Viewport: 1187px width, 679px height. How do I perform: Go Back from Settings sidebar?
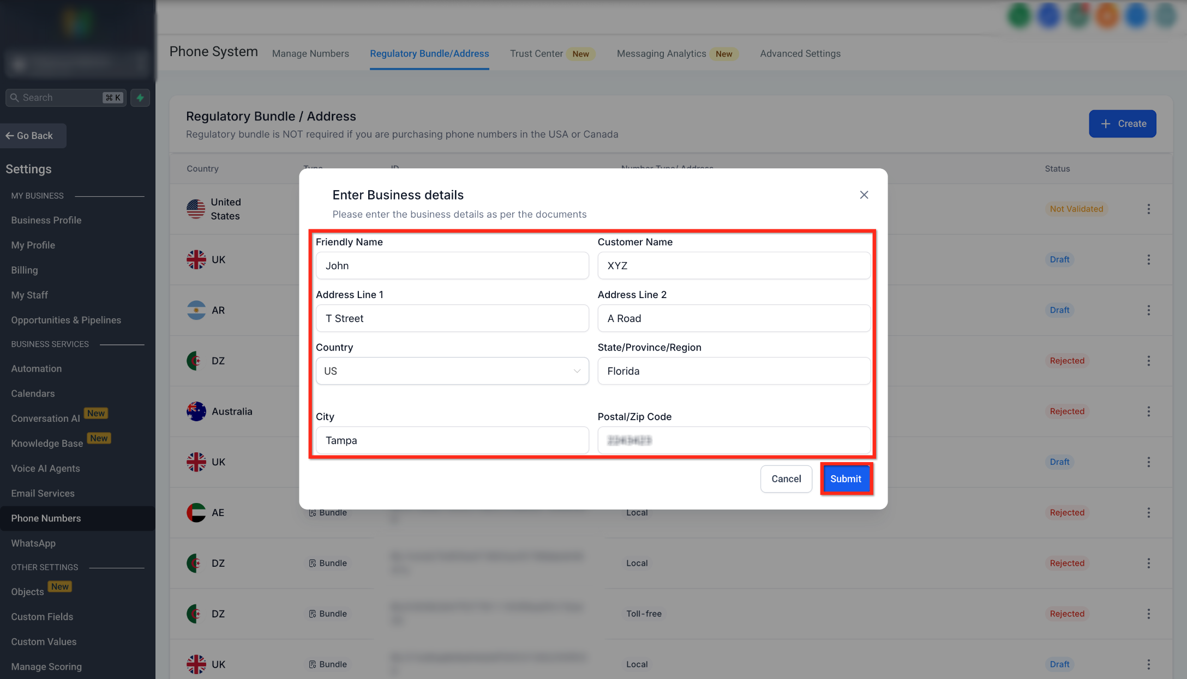point(33,136)
